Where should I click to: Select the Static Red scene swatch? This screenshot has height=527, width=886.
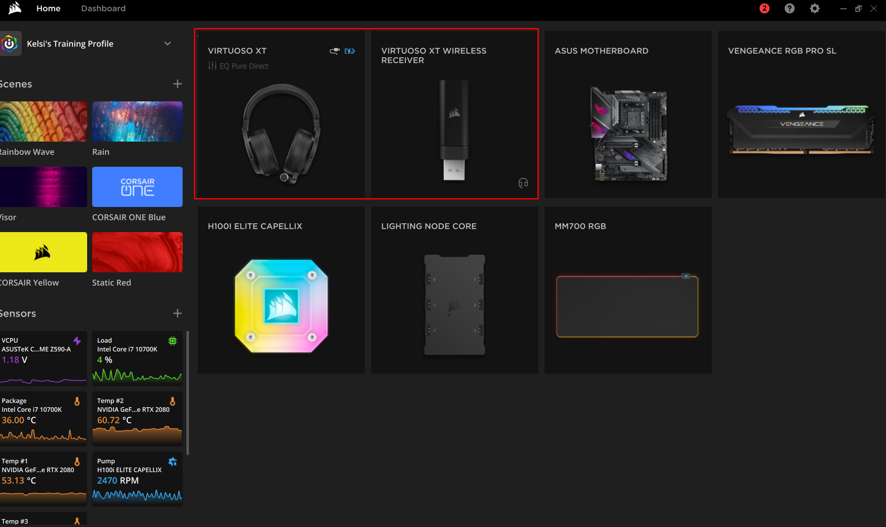137,252
